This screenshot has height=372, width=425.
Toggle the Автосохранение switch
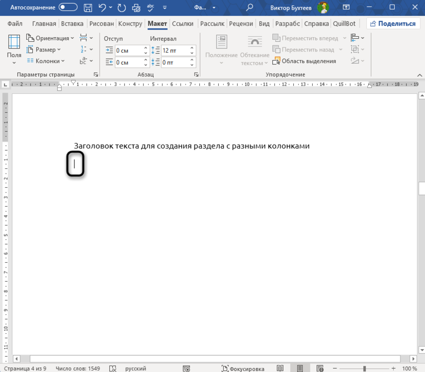point(68,8)
